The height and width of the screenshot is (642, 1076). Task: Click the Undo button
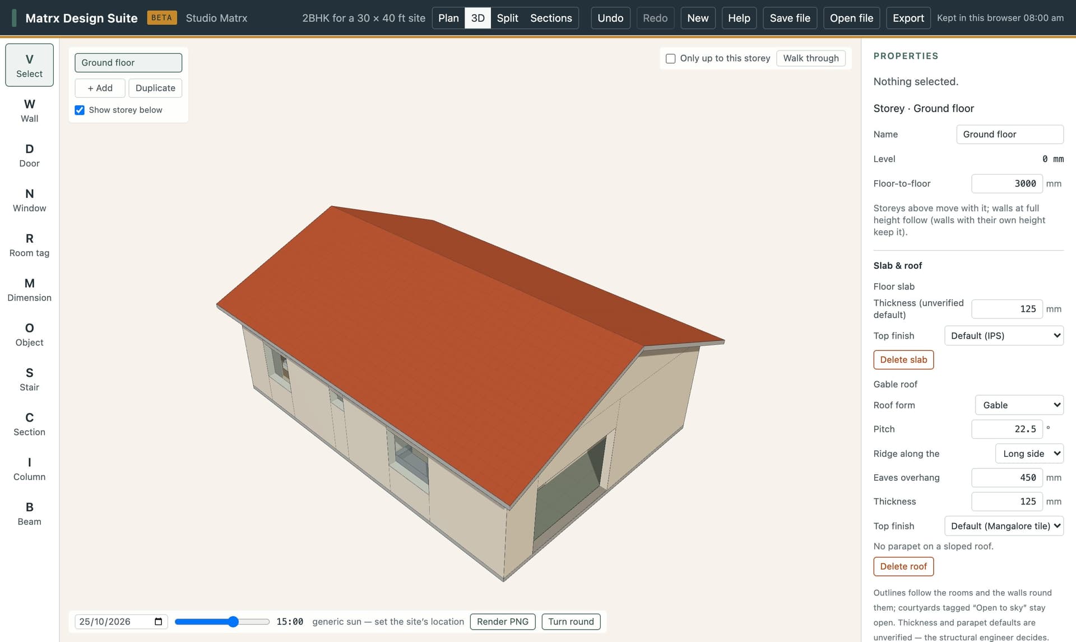click(x=610, y=18)
